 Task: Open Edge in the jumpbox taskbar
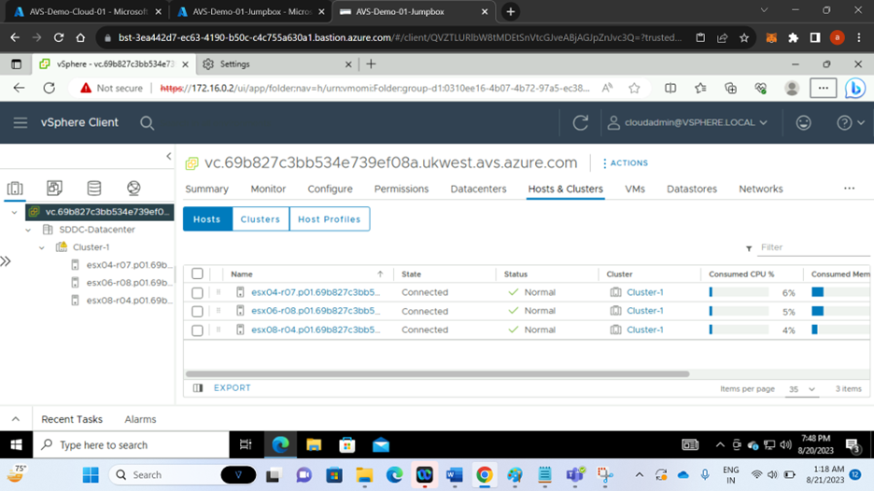click(280, 444)
